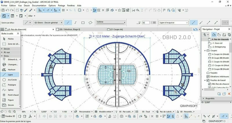232x123 pixels.
Task: Open the Vollinie line type dropdown
Action: tap(111, 23)
